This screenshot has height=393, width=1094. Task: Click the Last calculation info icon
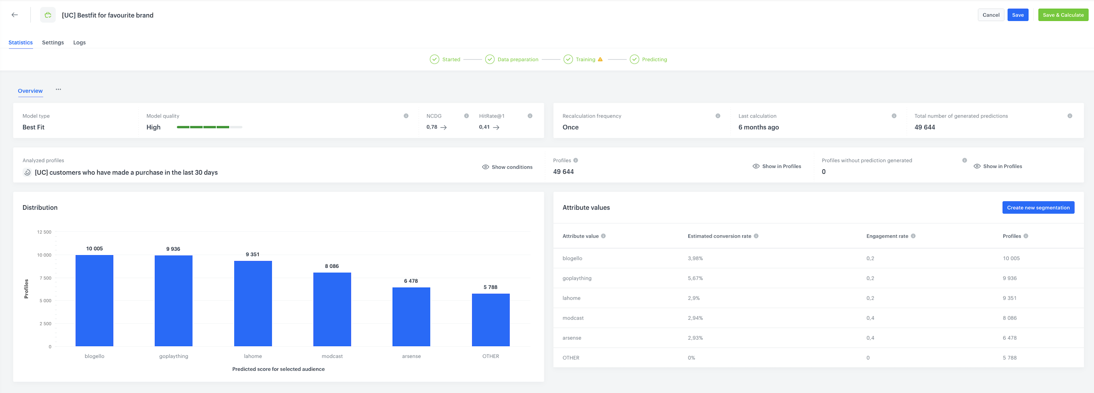pyautogui.click(x=894, y=116)
